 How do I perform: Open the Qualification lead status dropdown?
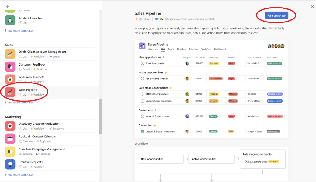coord(217,79)
